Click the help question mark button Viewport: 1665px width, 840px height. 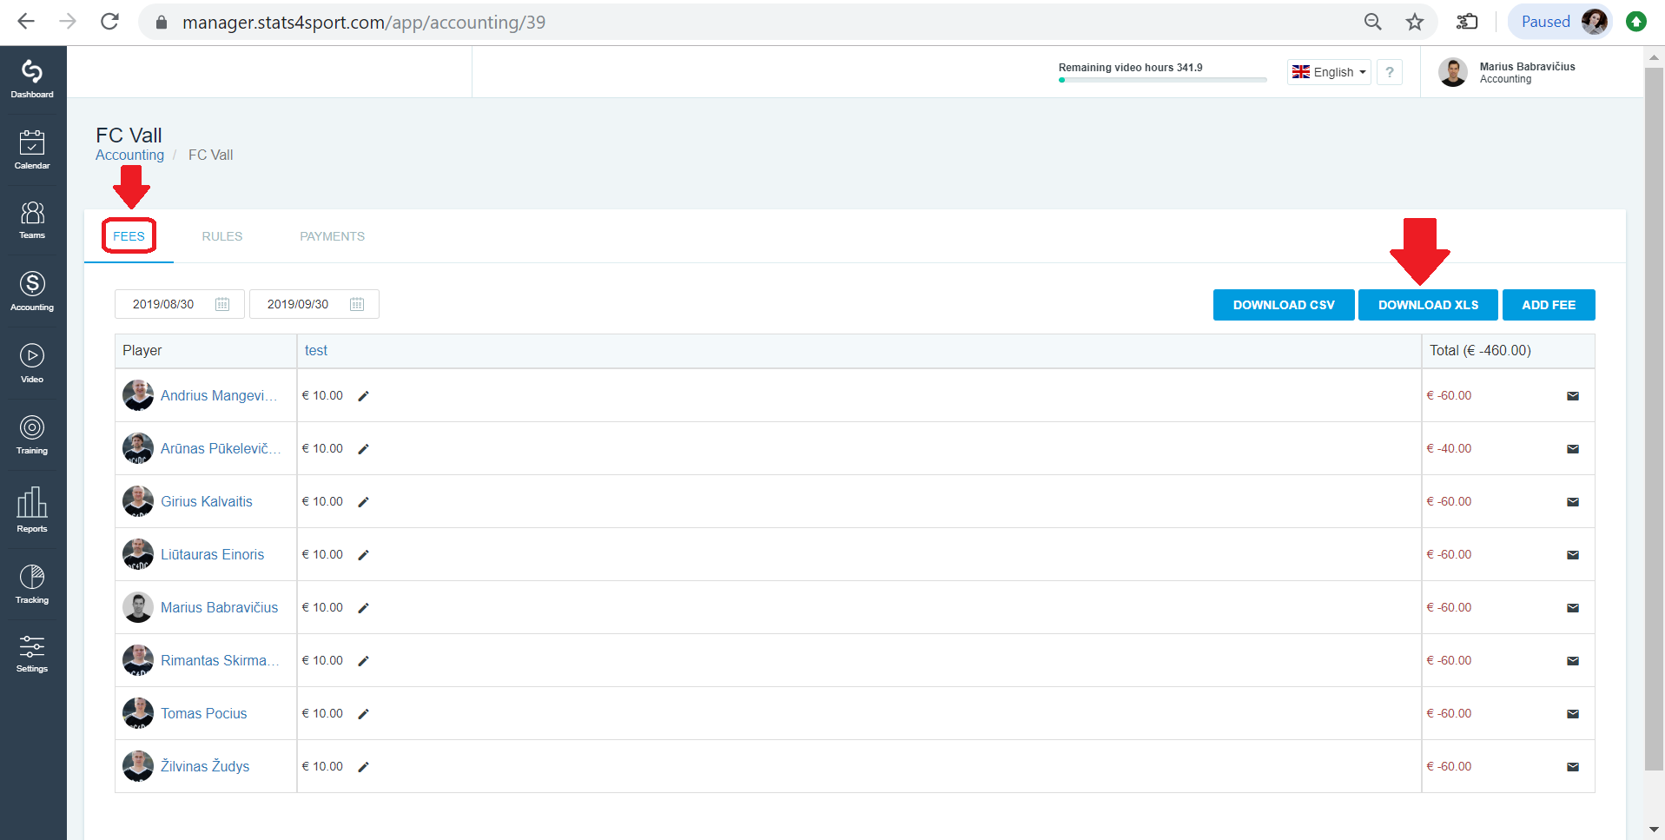tap(1390, 72)
